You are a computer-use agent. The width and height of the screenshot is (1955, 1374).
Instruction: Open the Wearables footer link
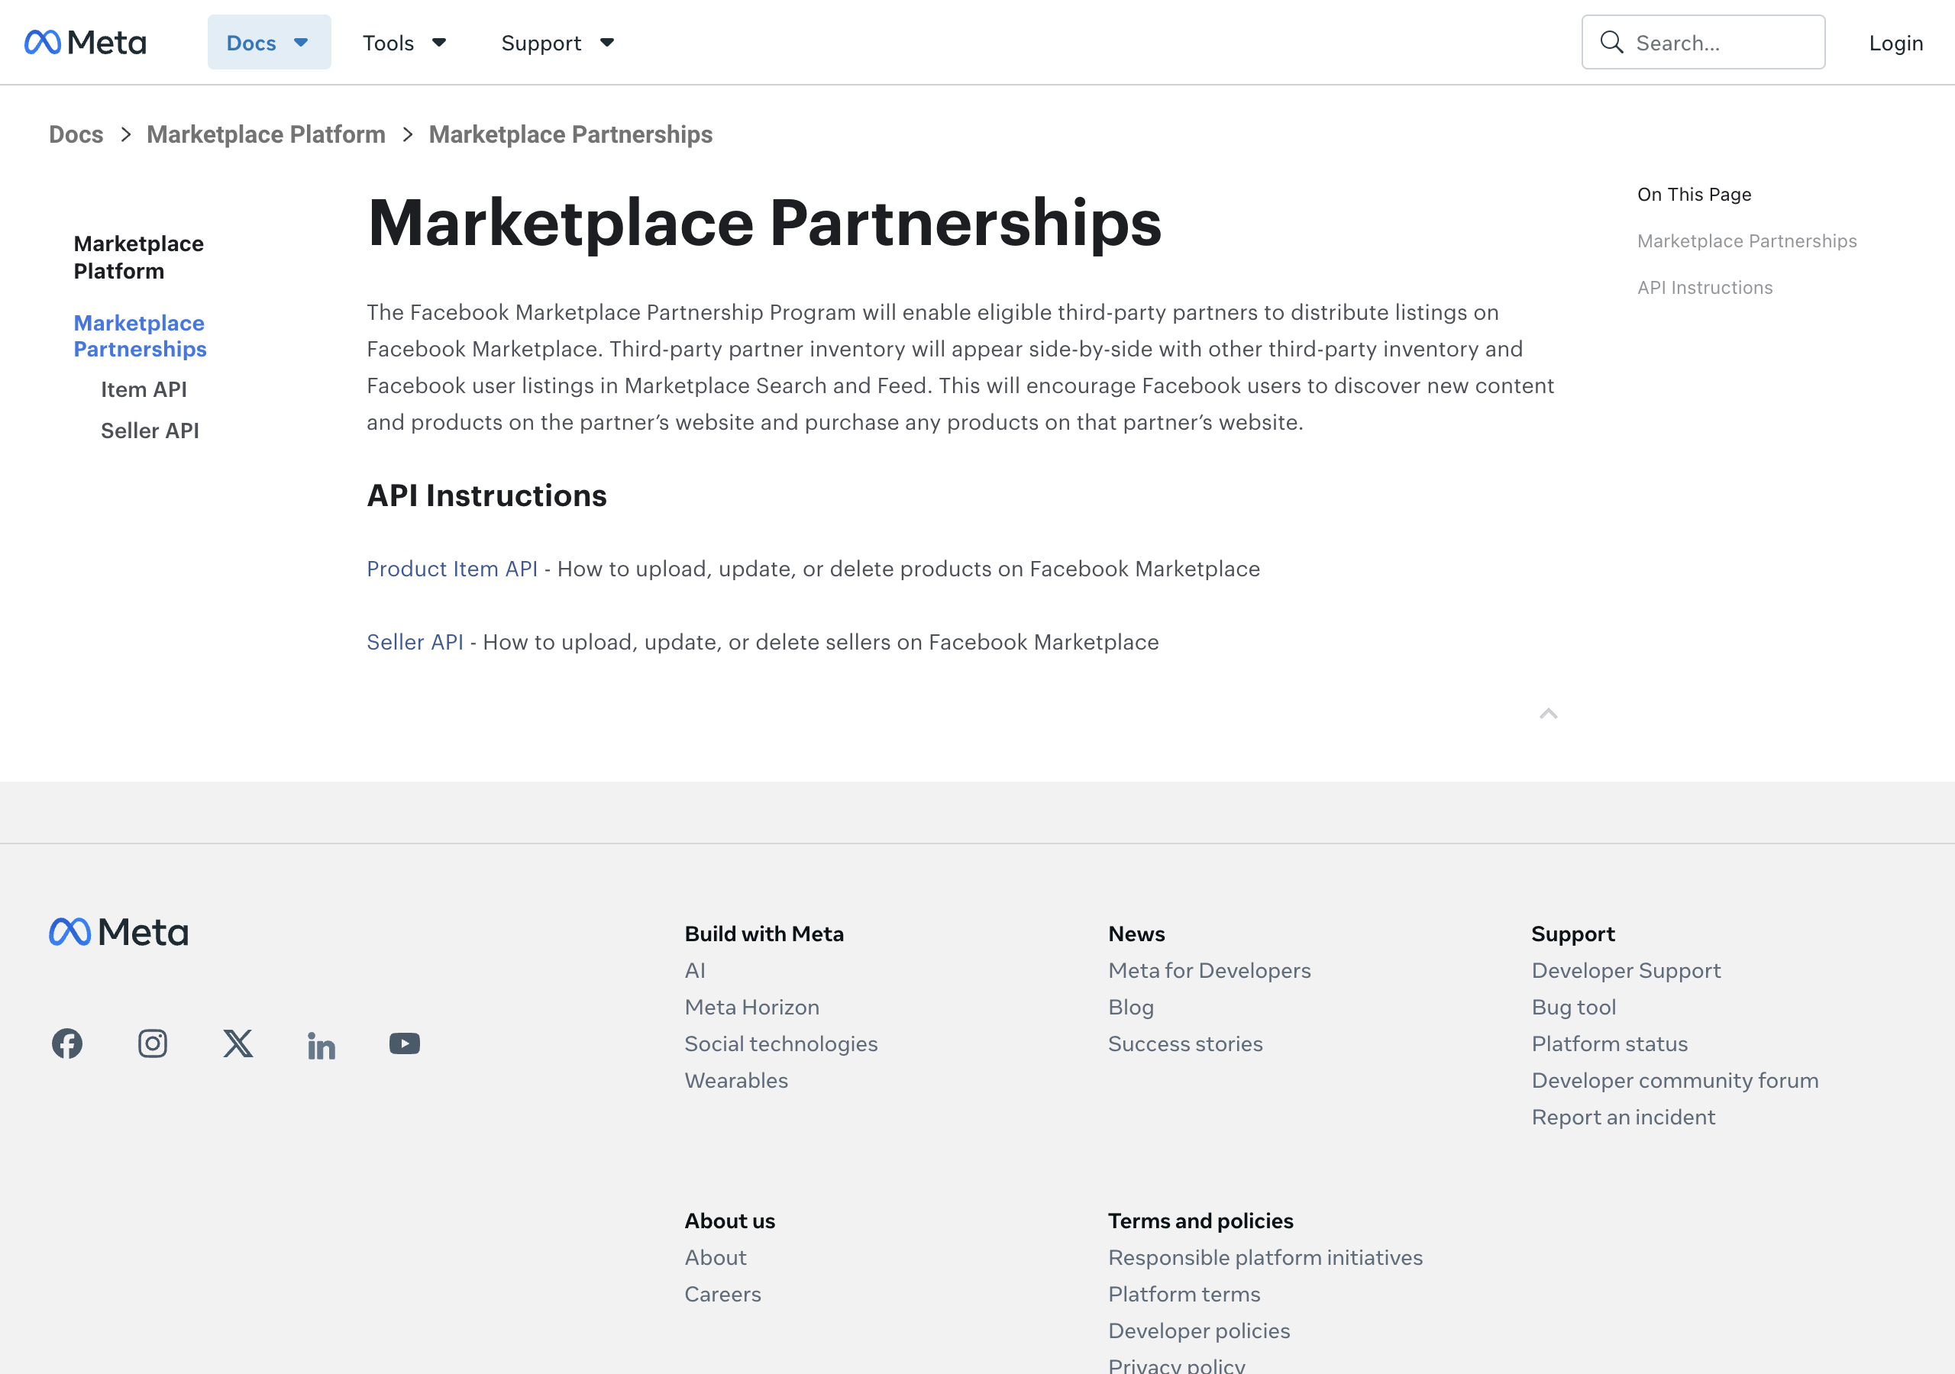[x=736, y=1080]
